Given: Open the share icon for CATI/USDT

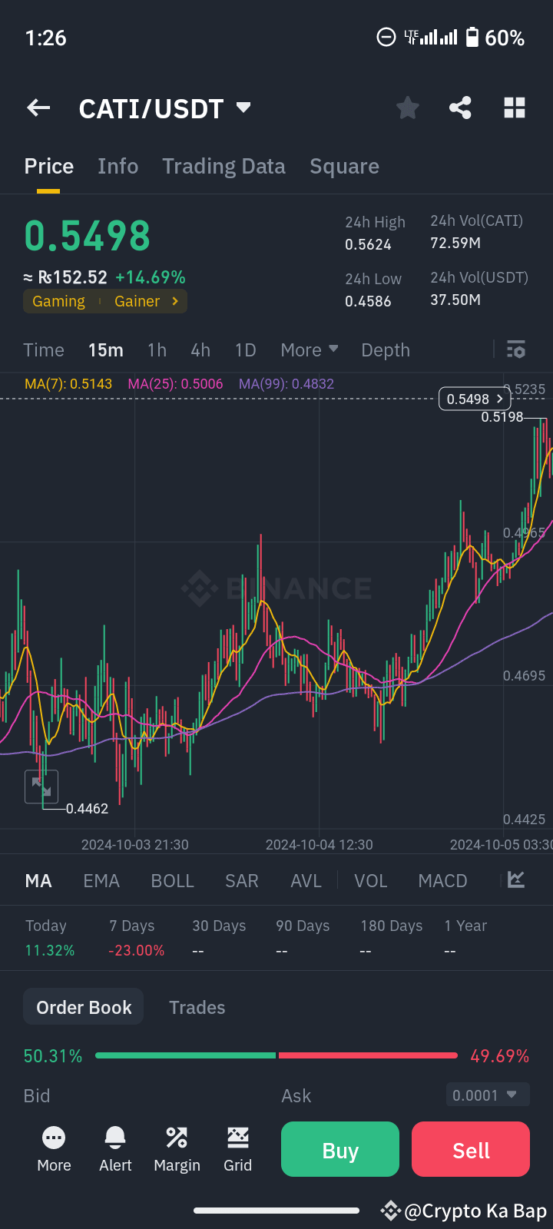Looking at the screenshot, I should coord(460,108).
